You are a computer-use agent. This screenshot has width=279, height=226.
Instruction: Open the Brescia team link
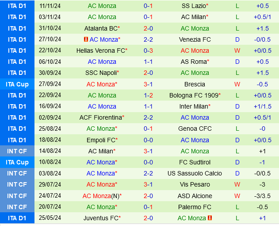click(195, 84)
